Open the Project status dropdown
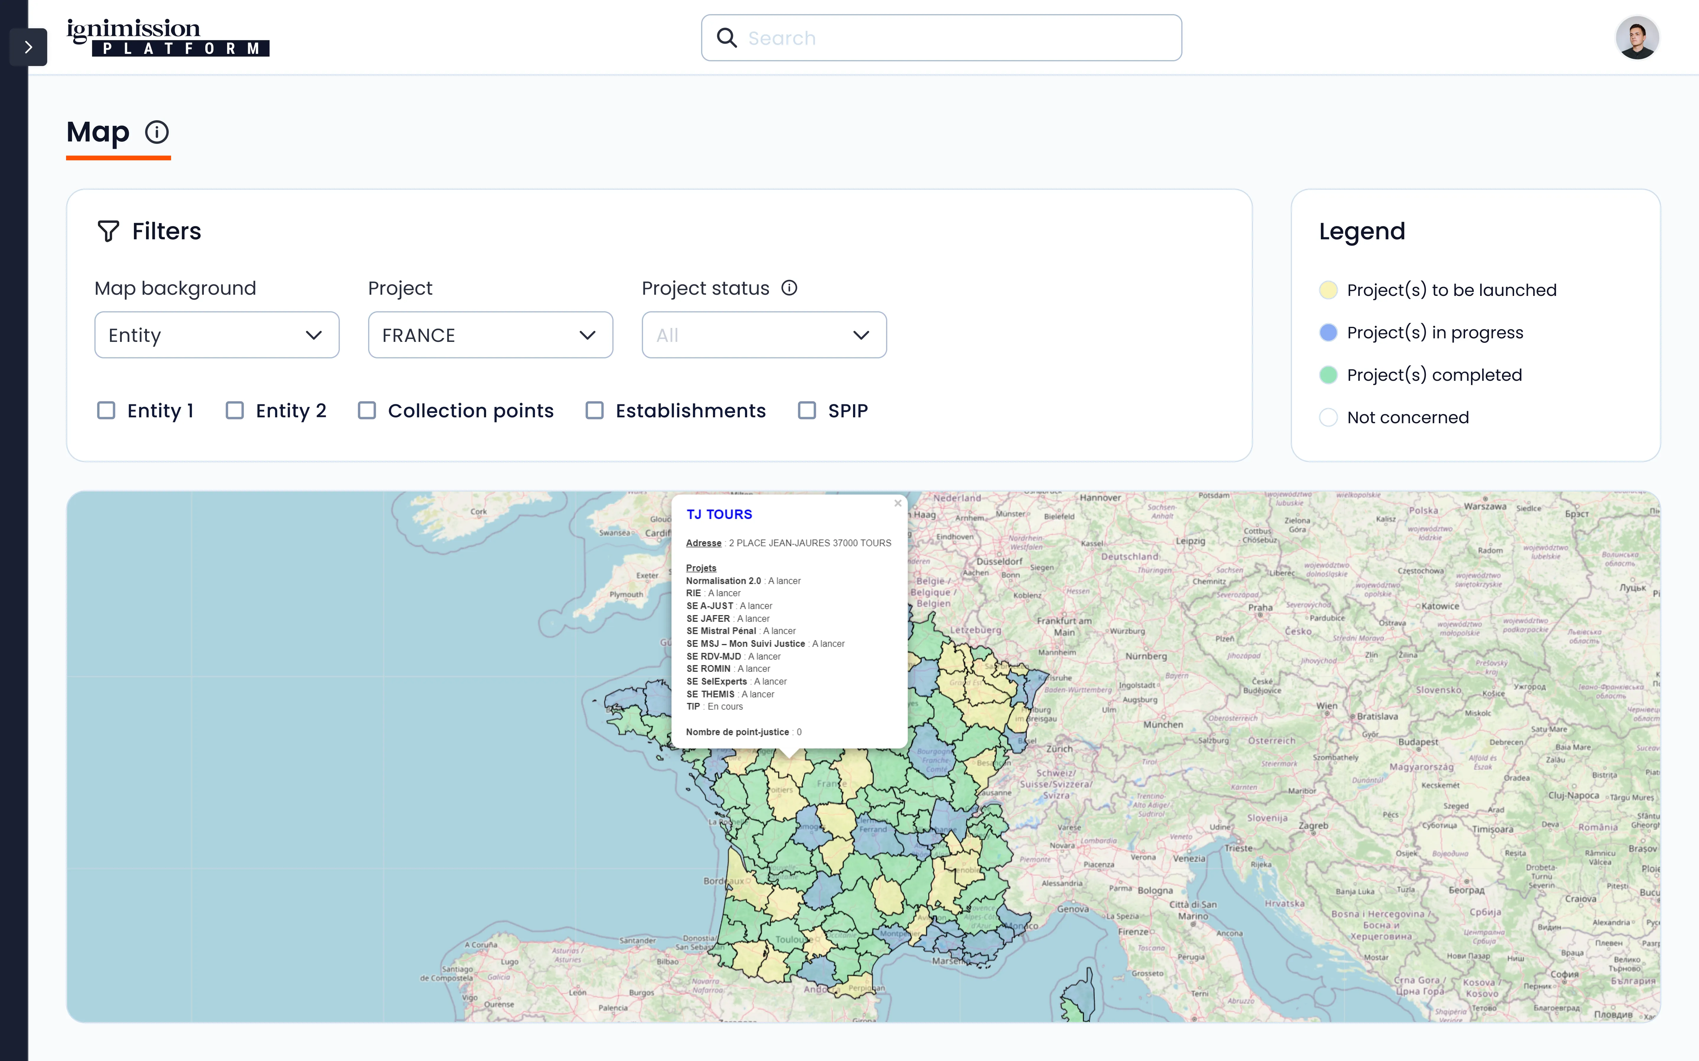The image size is (1699, 1061). point(764,335)
